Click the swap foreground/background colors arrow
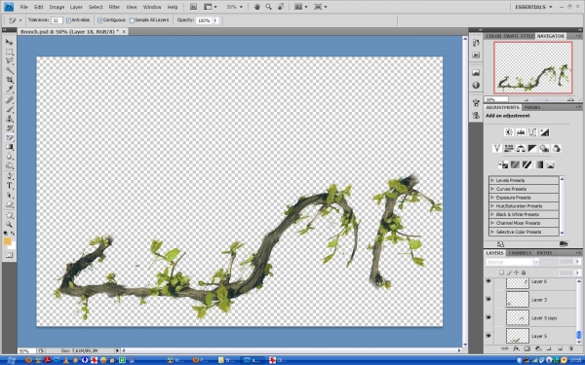This screenshot has width=585, height=365. (x=13, y=234)
